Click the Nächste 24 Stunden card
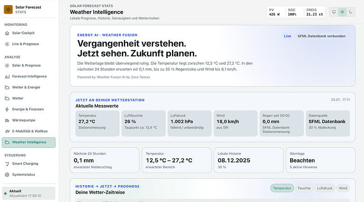 pyautogui.click(x=104, y=160)
